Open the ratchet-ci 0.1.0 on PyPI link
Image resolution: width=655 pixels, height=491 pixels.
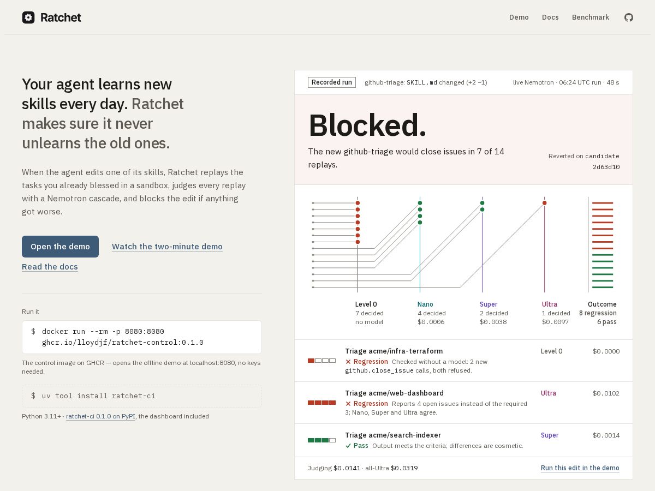click(100, 416)
